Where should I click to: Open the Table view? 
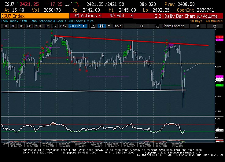click(x=117, y=26)
